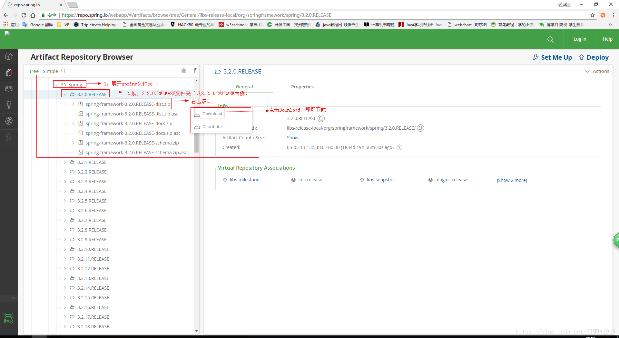Viewport: 619px width, 338px height.
Task: Expand spring-framework-3.2.0.RELEASE-schema.zip
Action: (x=73, y=143)
